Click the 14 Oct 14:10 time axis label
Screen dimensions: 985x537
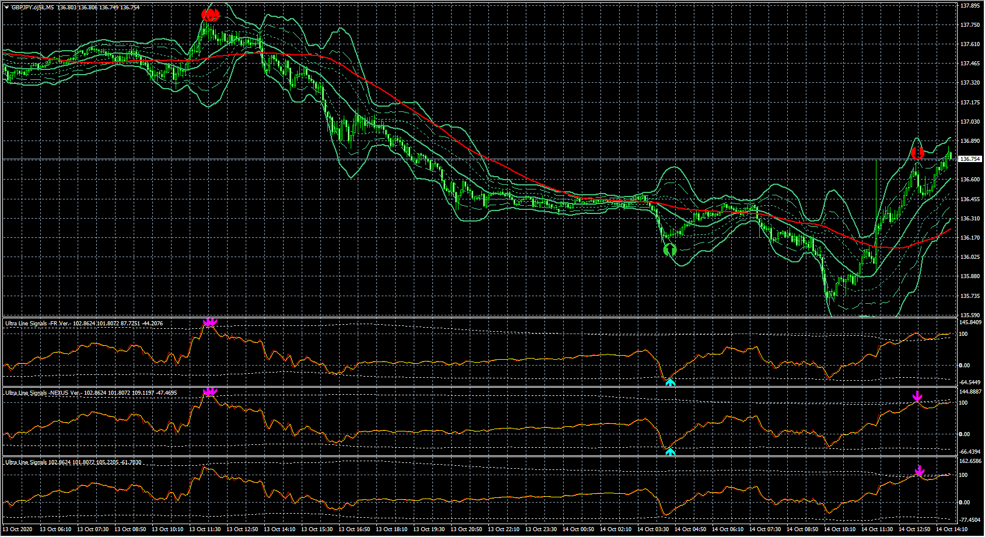click(952, 529)
